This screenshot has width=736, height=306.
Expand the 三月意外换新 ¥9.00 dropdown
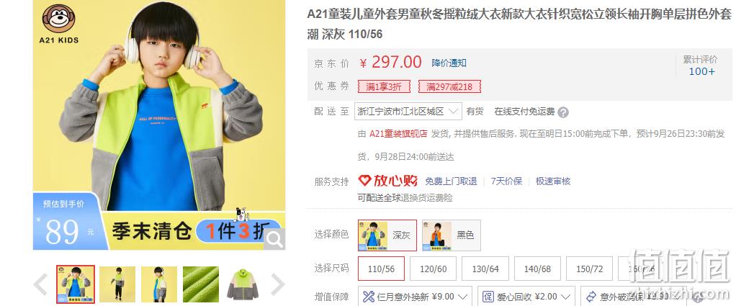point(416,297)
